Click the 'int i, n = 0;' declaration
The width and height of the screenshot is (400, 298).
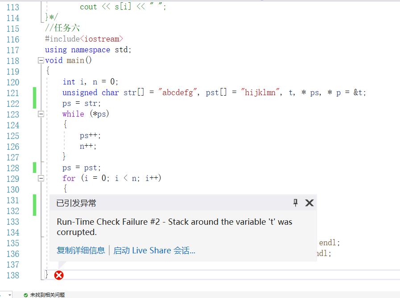(91, 82)
